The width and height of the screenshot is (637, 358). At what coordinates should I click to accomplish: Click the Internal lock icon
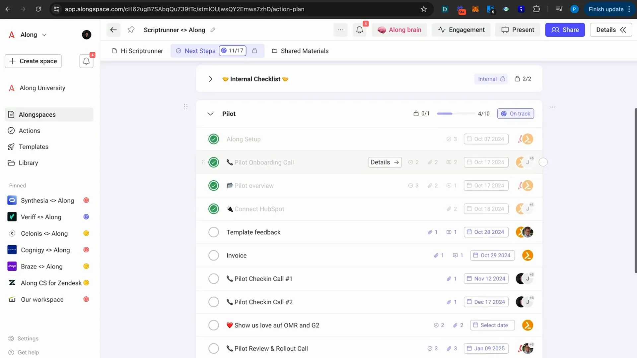tap(503, 79)
